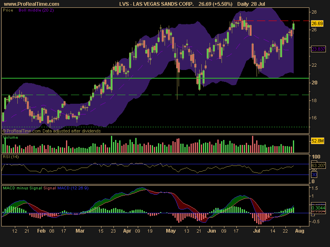Click the 23.837 Bollinger middle value tag

[318, 49]
